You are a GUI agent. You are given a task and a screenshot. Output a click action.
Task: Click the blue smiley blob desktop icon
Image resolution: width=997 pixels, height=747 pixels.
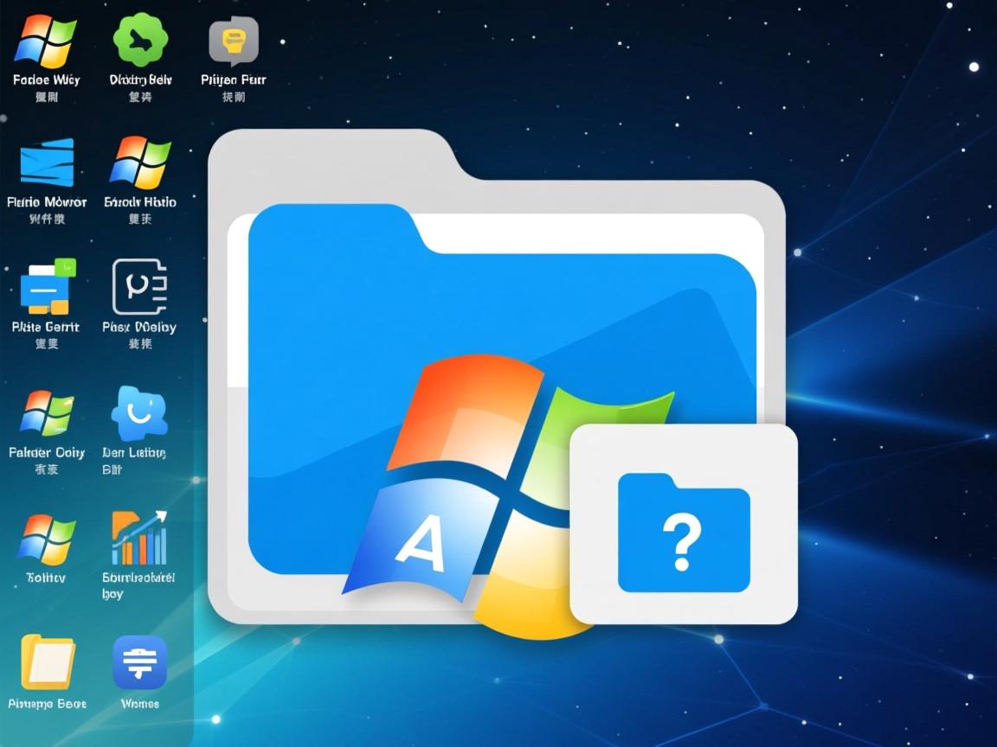click(x=139, y=414)
